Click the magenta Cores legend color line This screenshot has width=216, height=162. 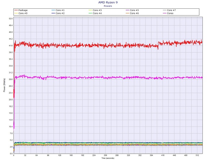pos(165,13)
